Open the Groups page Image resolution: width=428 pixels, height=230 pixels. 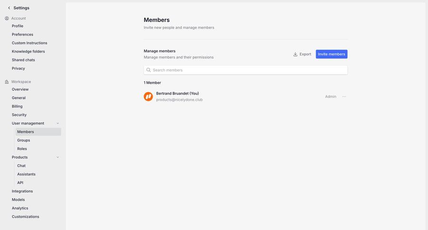(x=24, y=140)
